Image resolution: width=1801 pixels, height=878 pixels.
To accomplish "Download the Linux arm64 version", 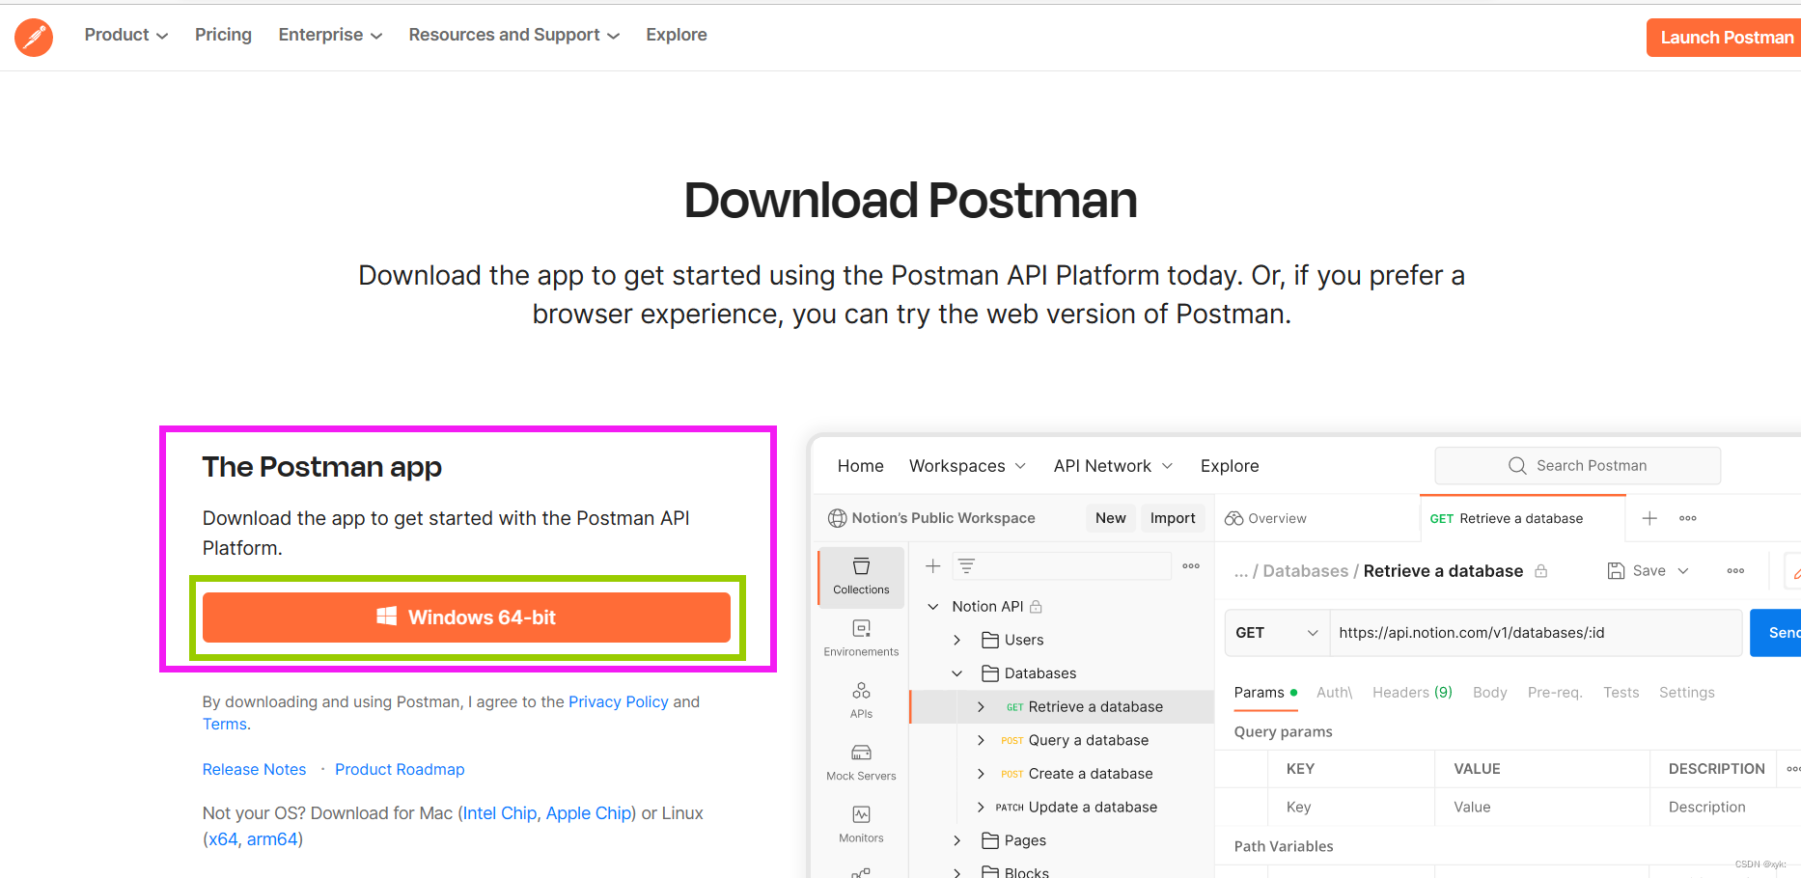I will pos(272,839).
